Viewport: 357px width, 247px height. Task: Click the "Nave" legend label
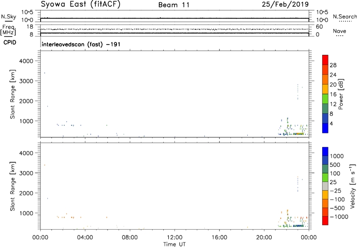(x=340, y=31)
